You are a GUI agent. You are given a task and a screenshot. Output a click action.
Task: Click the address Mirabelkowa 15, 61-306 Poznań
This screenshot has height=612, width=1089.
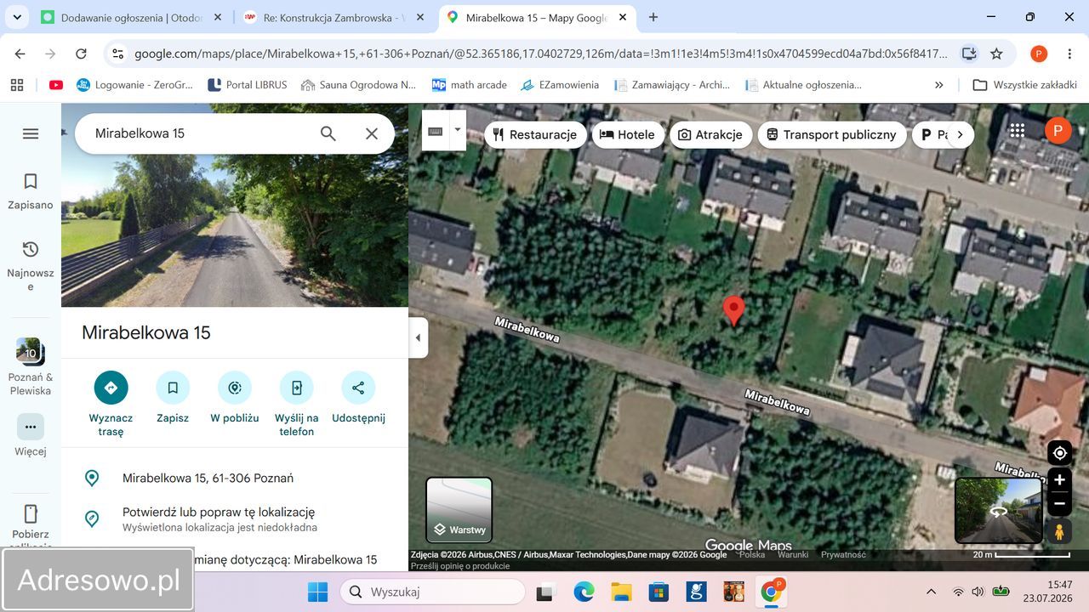[208, 478]
